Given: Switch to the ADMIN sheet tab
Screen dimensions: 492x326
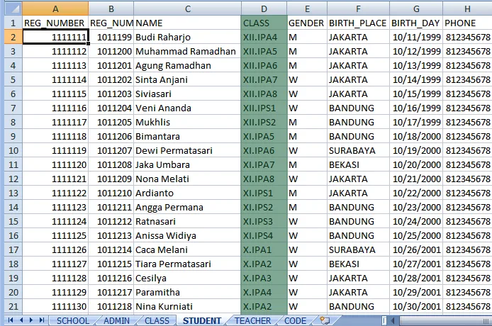Looking at the screenshot, I should click(116, 320).
